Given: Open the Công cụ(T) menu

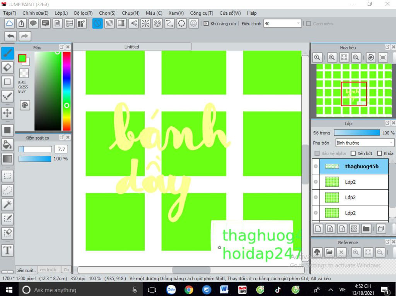Looking at the screenshot, I should pyautogui.click(x=201, y=13).
